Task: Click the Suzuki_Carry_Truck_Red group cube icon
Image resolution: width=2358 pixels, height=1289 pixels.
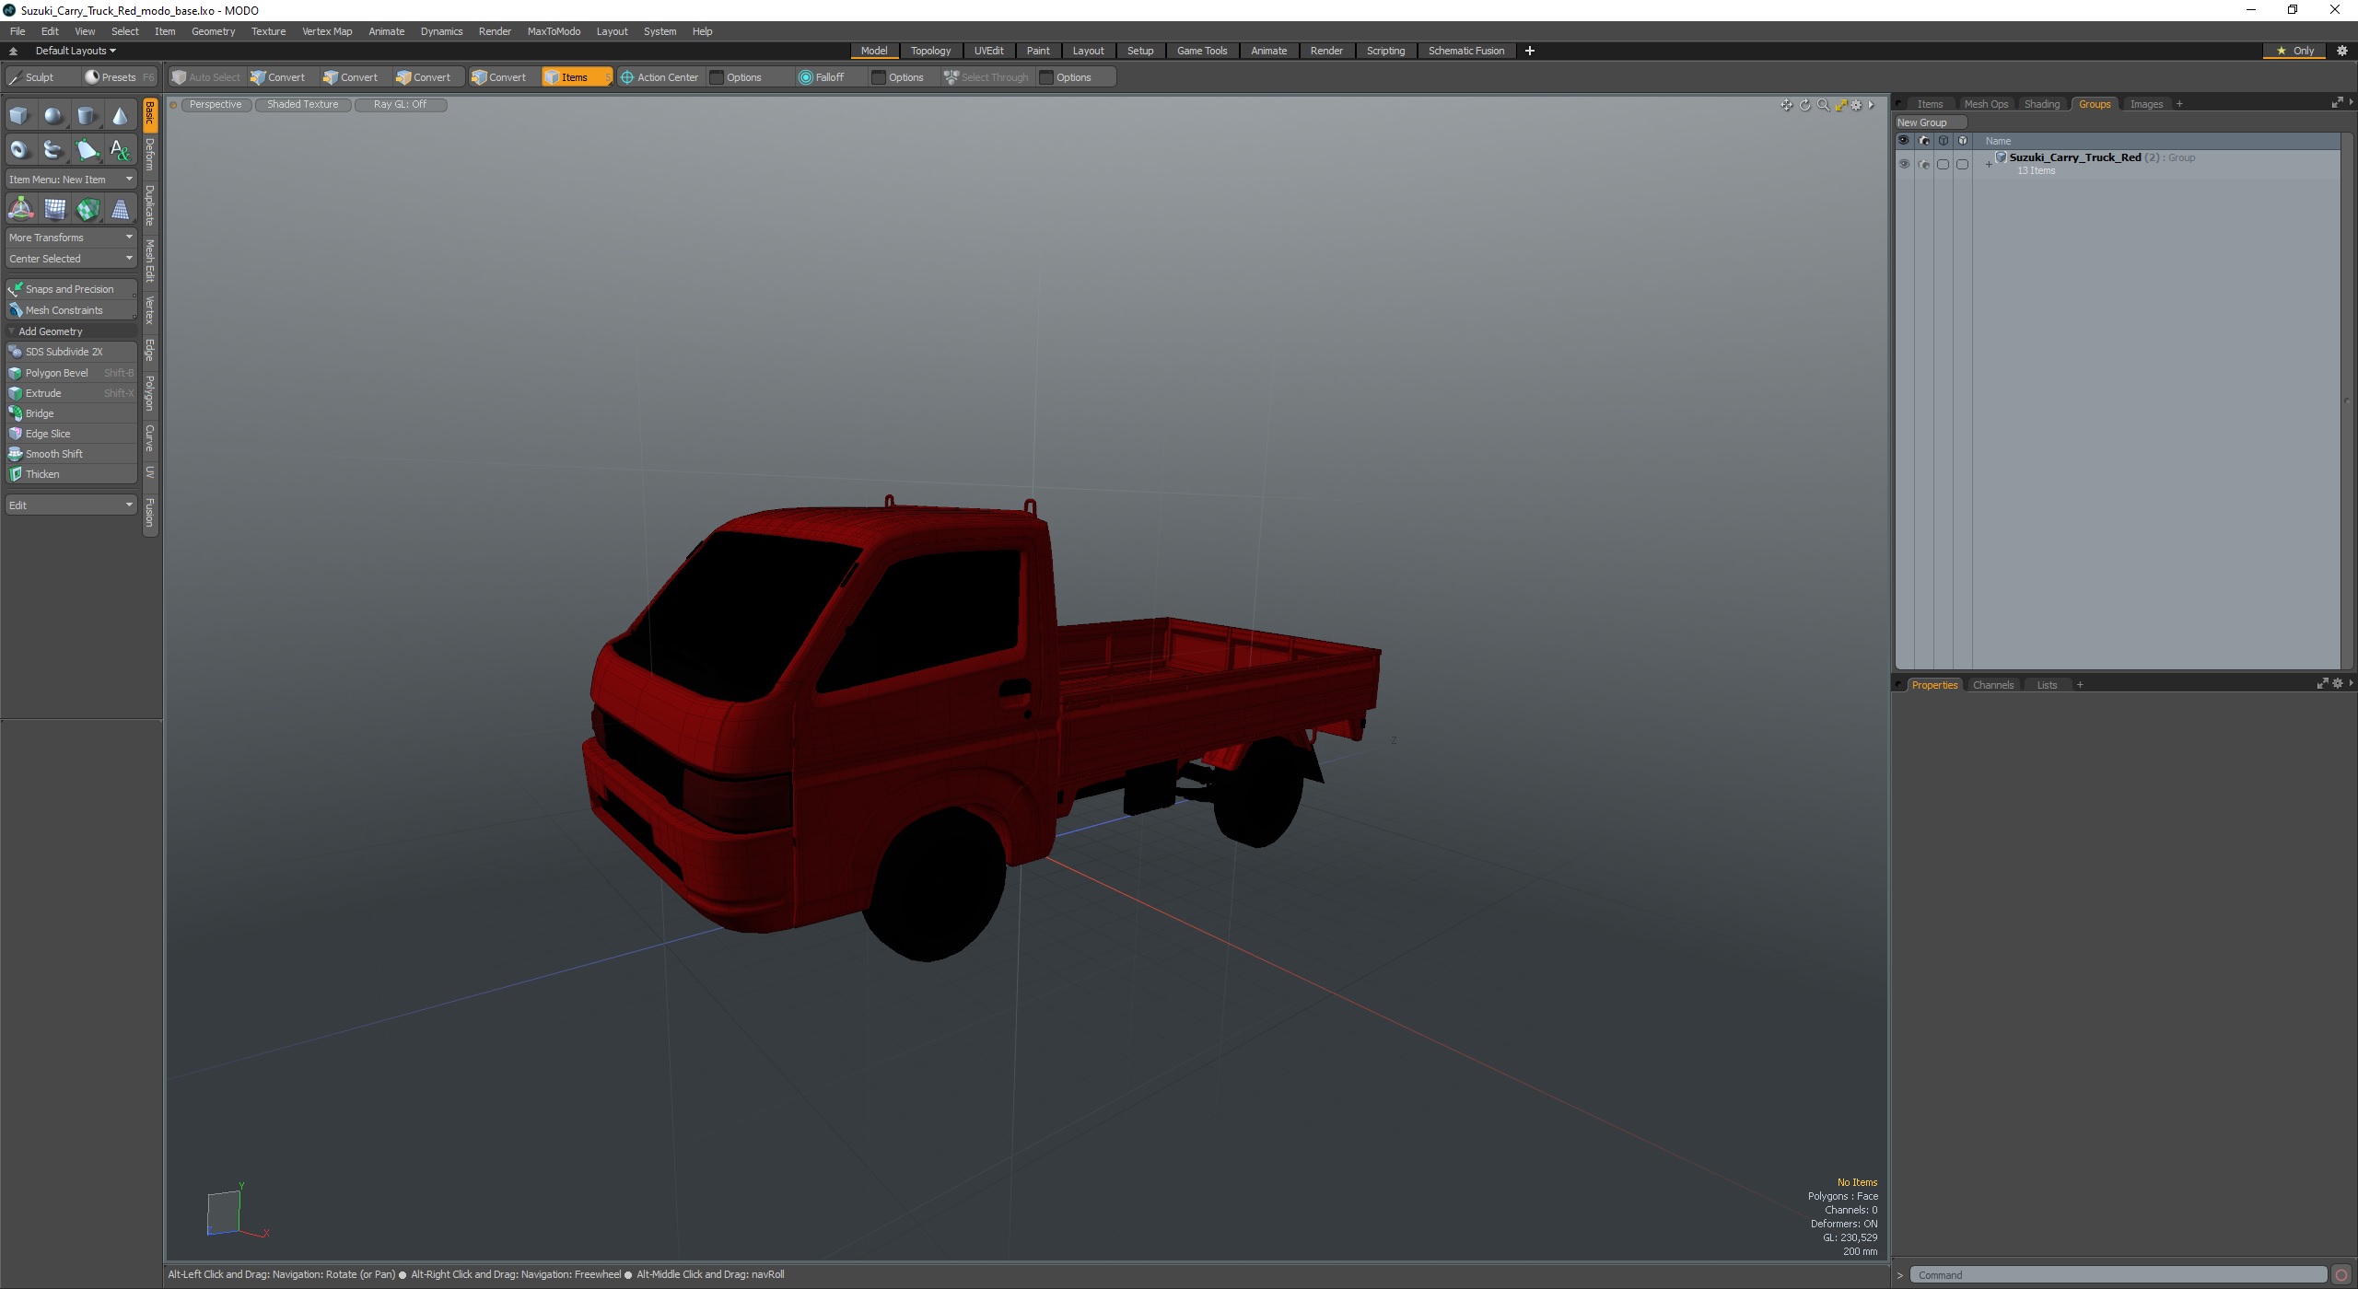Action: 2001,157
